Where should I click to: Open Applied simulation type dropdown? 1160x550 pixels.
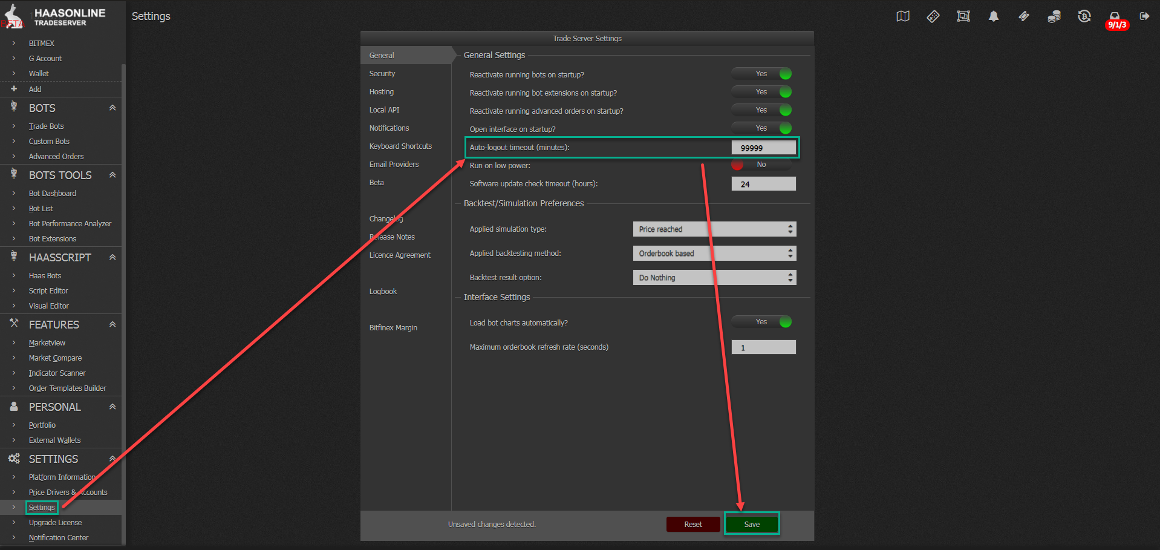tap(715, 229)
